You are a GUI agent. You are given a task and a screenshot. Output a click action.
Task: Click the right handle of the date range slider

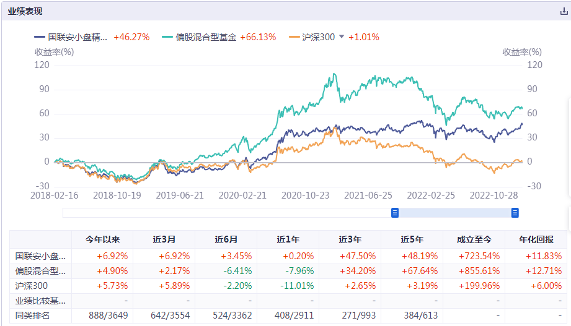click(515, 213)
